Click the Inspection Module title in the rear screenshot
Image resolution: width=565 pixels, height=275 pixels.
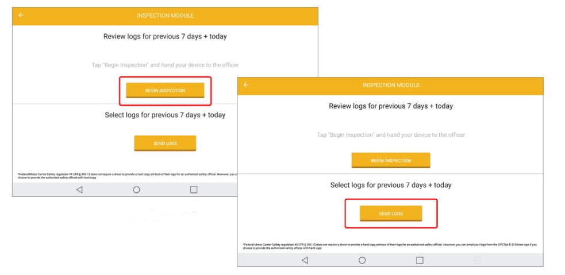[x=165, y=16]
